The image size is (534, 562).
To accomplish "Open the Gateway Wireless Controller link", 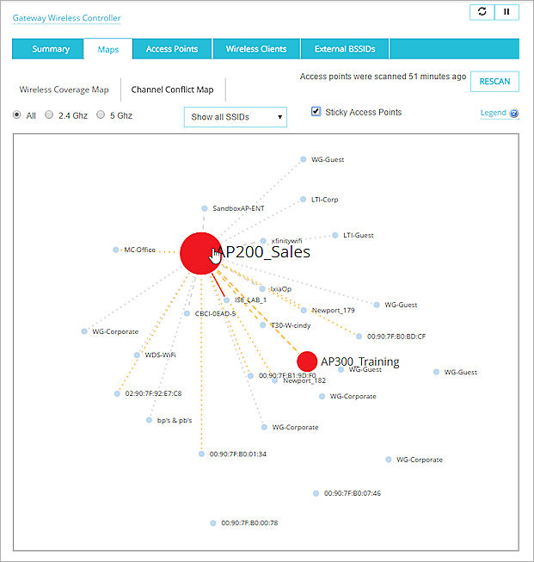I will 66,18.
